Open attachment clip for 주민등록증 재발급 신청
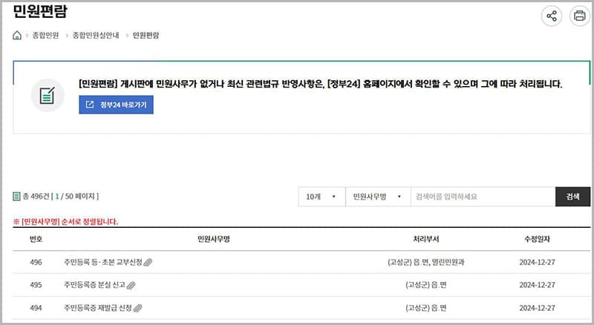The height and width of the screenshot is (325, 594). [x=137, y=307]
